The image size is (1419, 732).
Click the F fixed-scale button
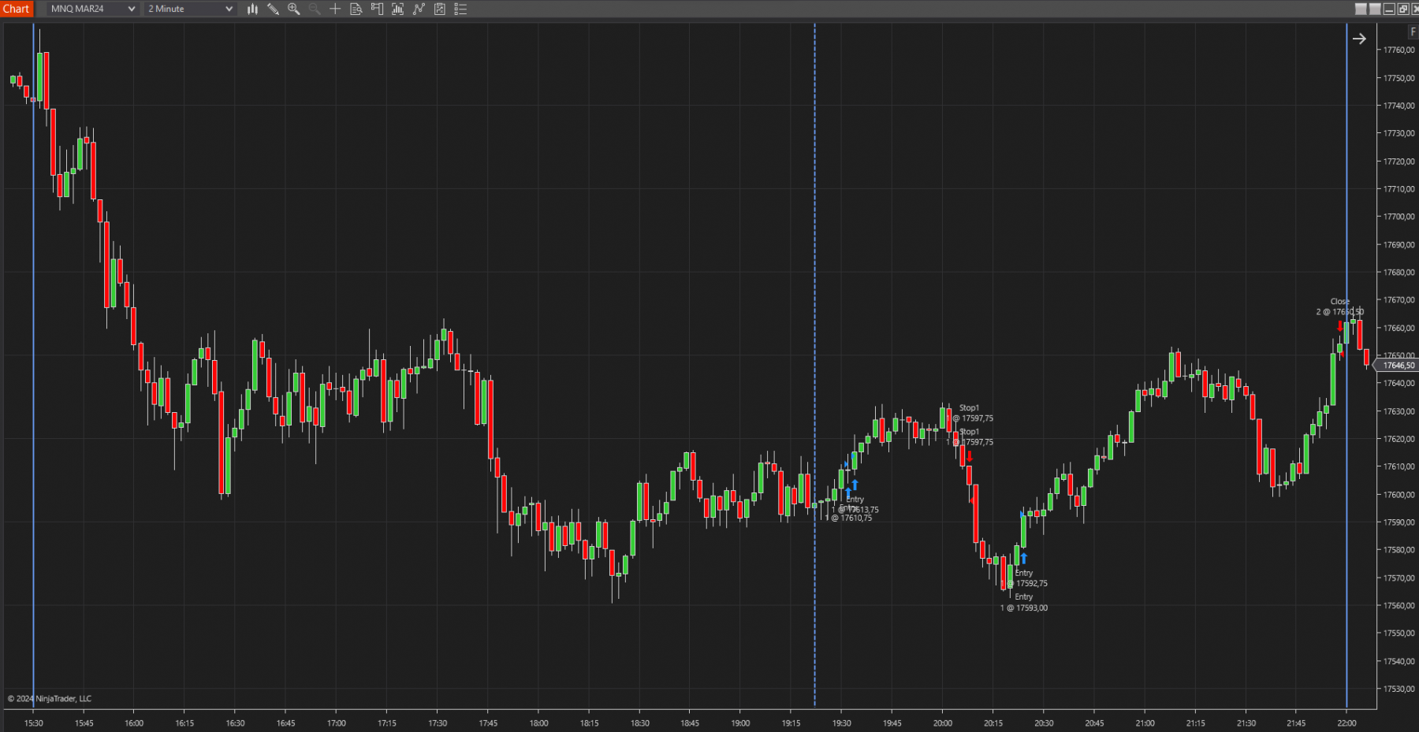coord(1413,32)
